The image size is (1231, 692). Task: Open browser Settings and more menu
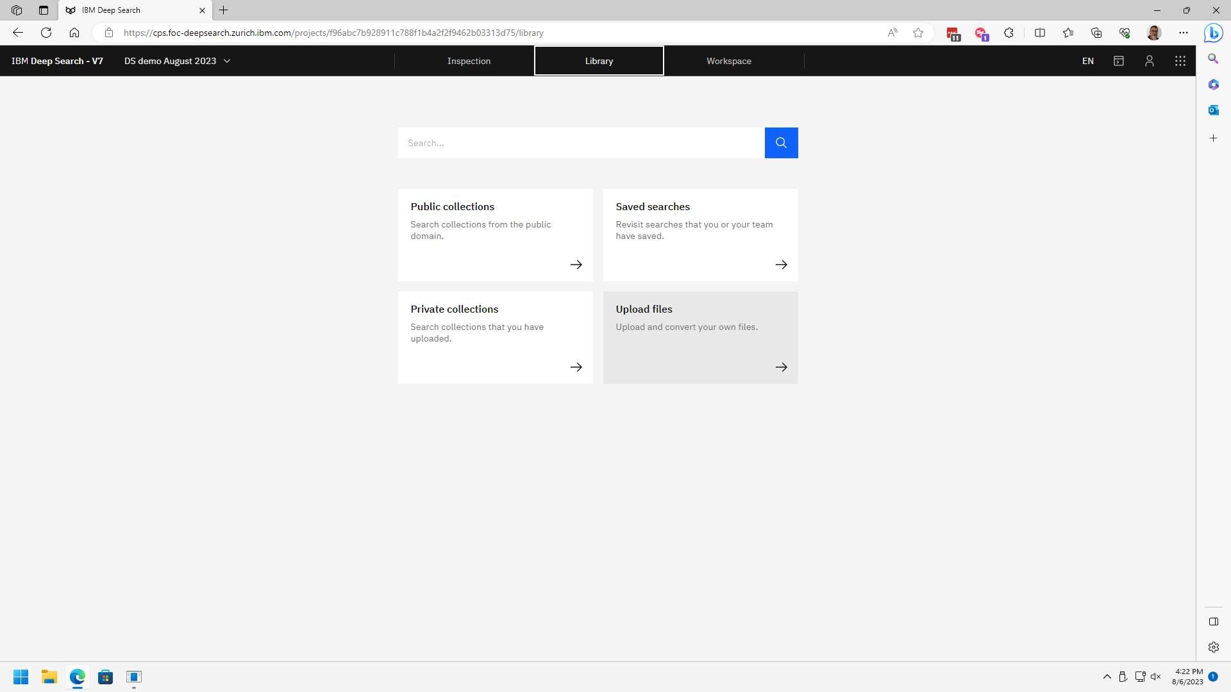[x=1184, y=33]
